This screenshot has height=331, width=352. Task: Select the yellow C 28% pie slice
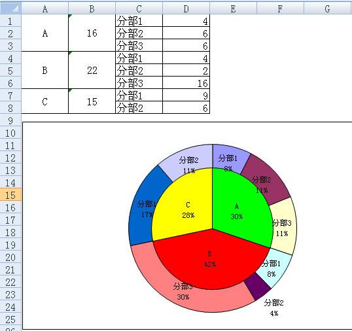186,207
